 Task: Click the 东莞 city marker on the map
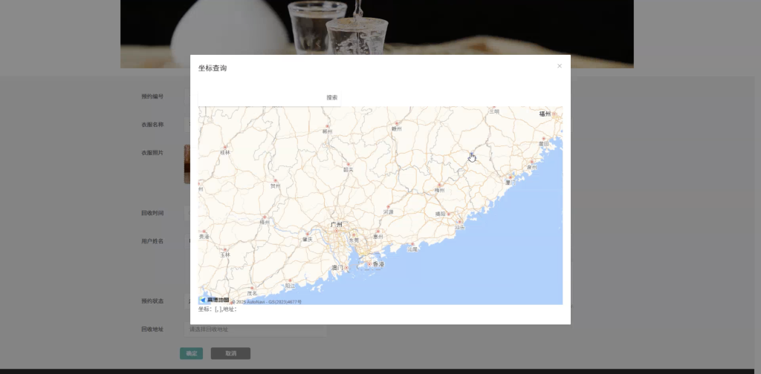(x=354, y=237)
